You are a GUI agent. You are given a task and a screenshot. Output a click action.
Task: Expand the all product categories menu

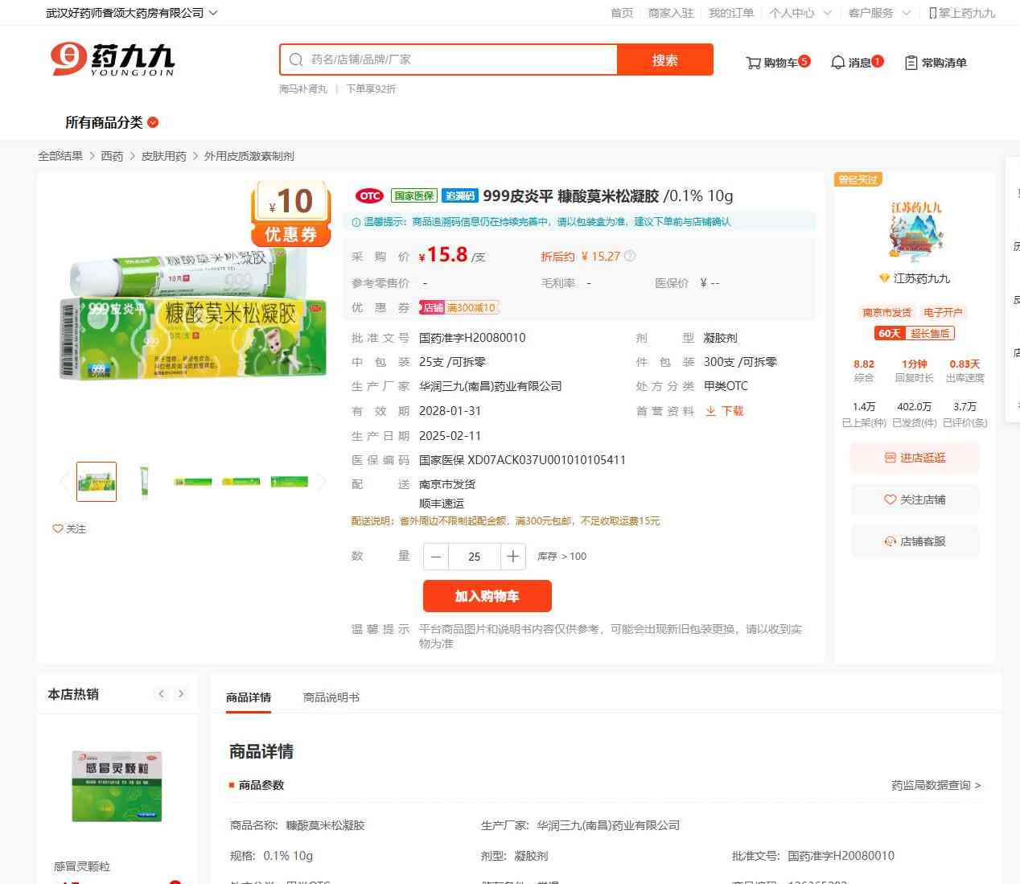click(x=112, y=122)
